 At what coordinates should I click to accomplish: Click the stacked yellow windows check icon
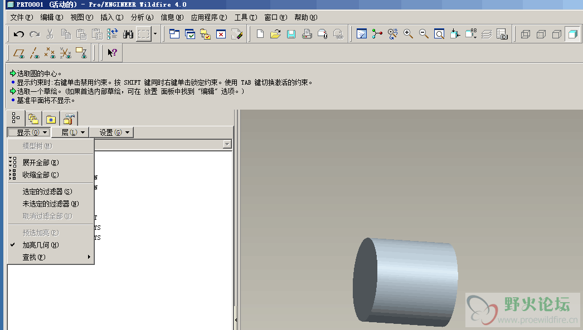pyautogui.click(x=205, y=35)
